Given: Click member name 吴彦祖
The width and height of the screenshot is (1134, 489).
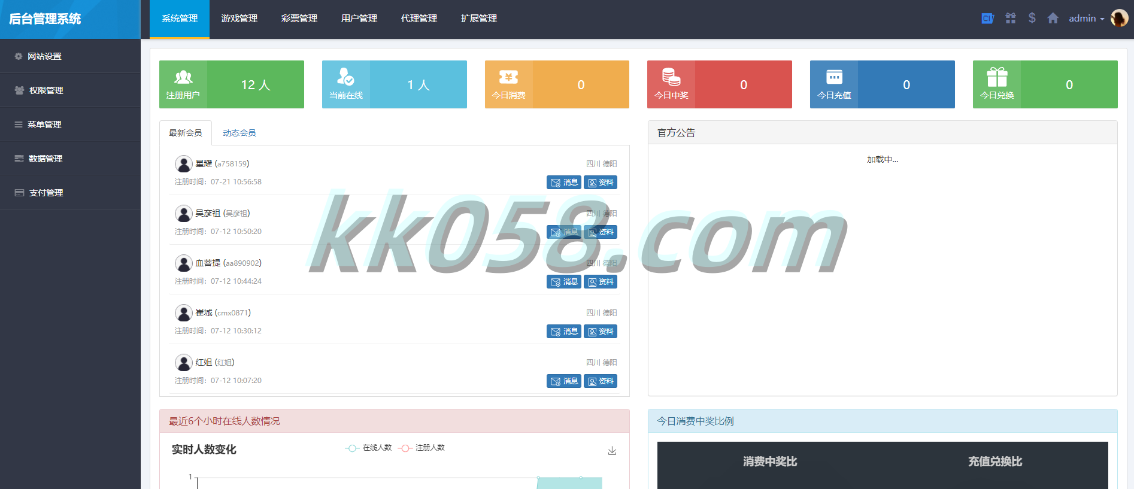Looking at the screenshot, I should tap(208, 213).
